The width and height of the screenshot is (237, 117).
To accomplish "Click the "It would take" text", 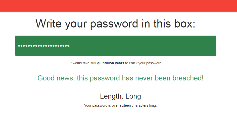I will (79, 63).
